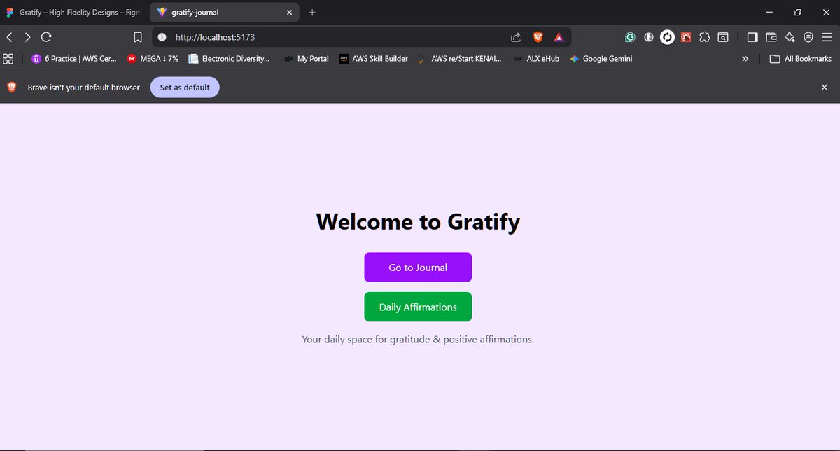Click the localhost:5173 address bar
Viewport: 840px width, 451px height.
(x=361, y=37)
